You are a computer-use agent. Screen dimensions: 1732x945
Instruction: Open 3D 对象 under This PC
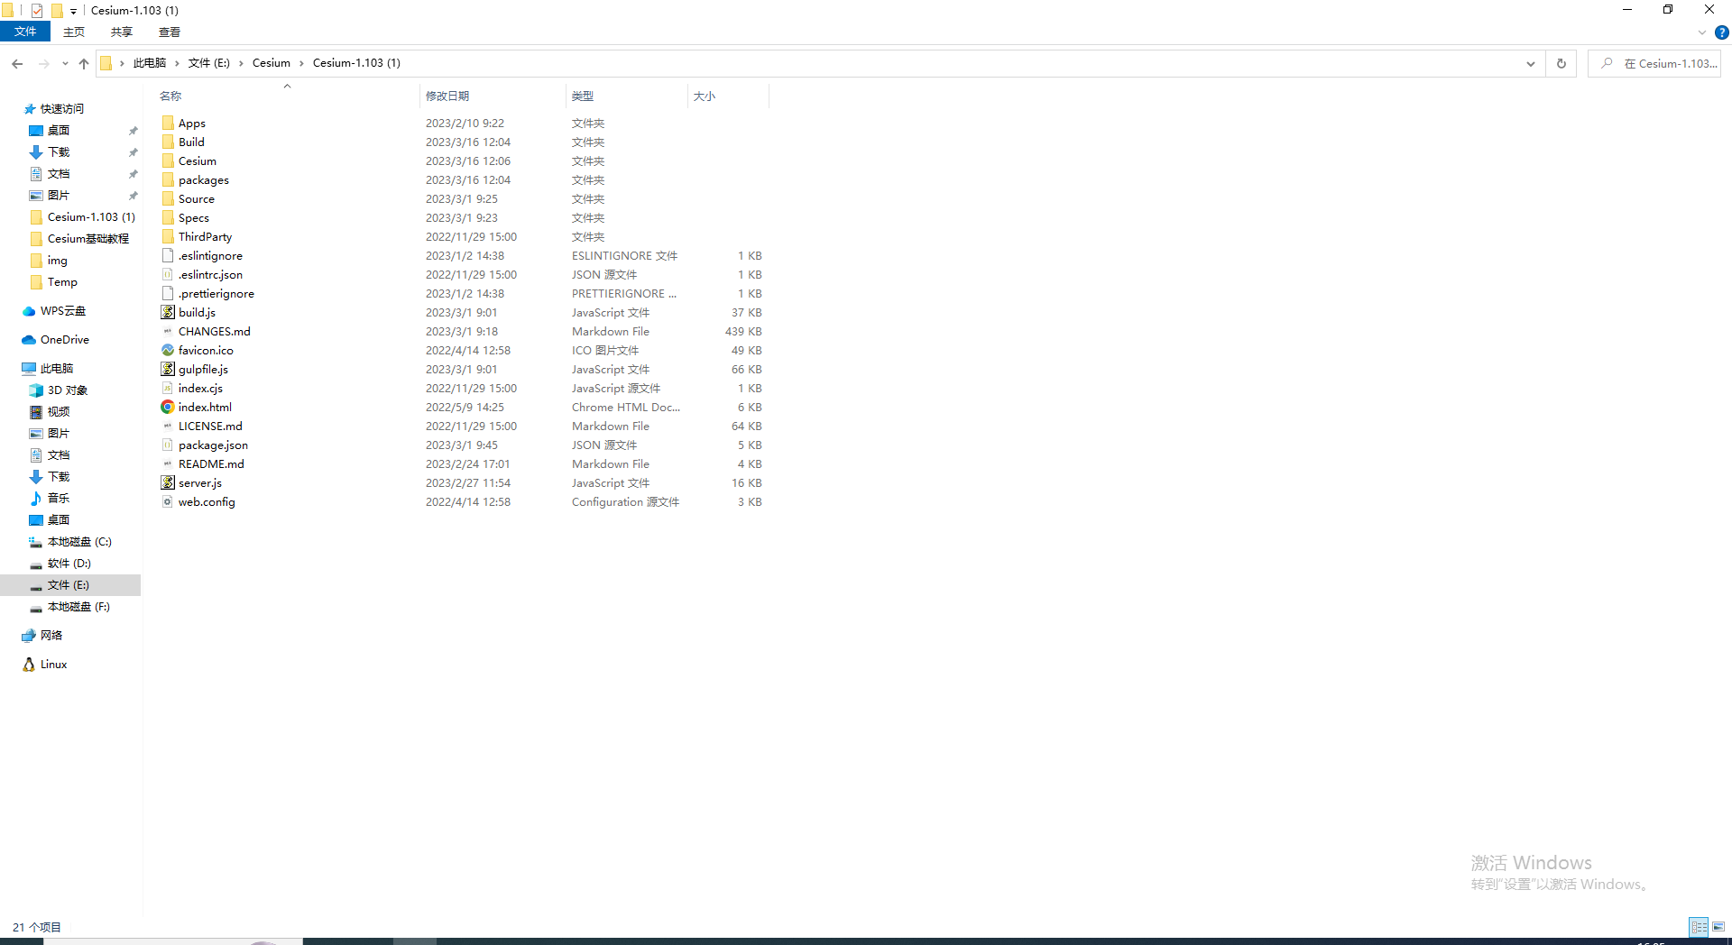tap(67, 390)
